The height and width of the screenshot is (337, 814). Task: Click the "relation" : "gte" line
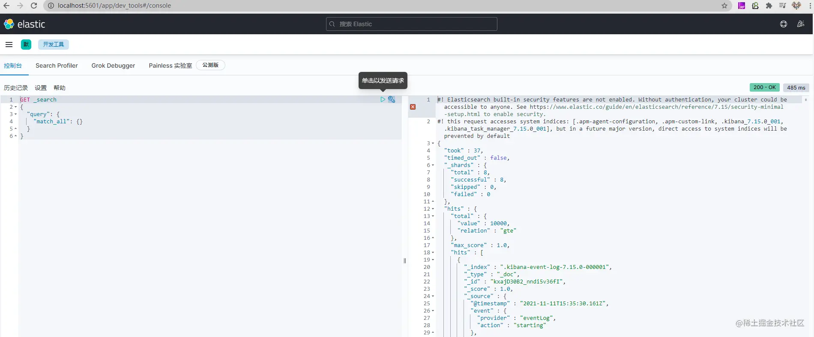coord(487,231)
